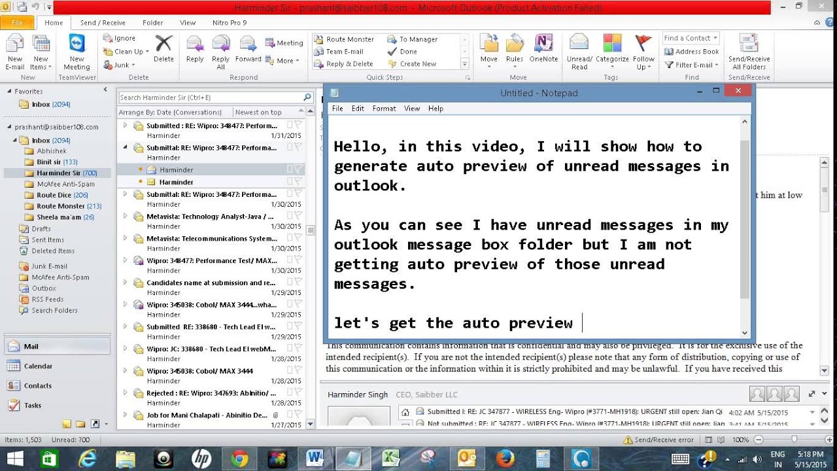Click Arrange By: Date (Conversations) header
Screen dimensions: 837x471
170,113
